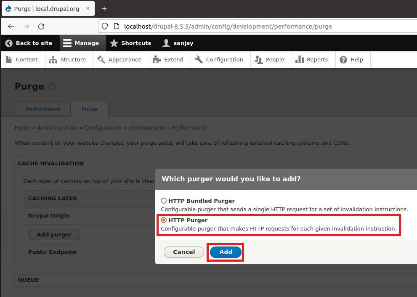
Task: Open the Configuration admin menu
Action: pos(219,59)
